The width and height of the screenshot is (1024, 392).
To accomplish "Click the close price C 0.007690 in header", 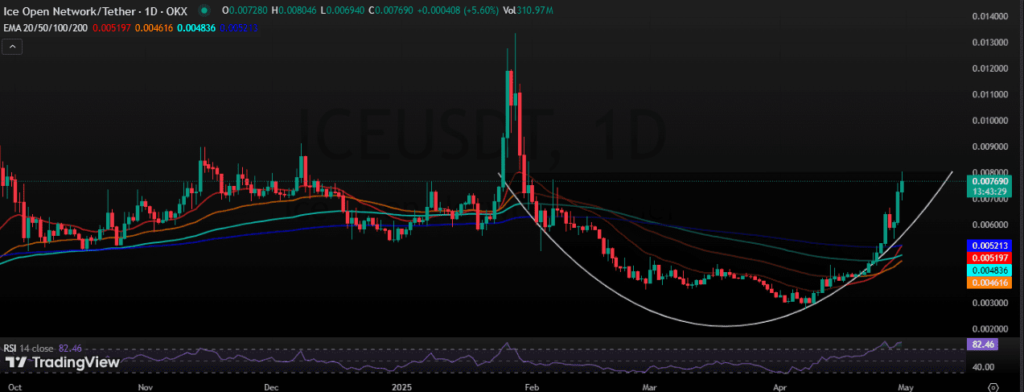I will (x=389, y=10).
